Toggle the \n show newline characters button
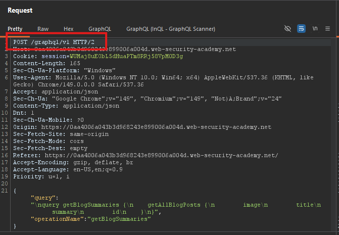Image resolution: width=339 pixels, height=235 pixels. (x=315, y=28)
